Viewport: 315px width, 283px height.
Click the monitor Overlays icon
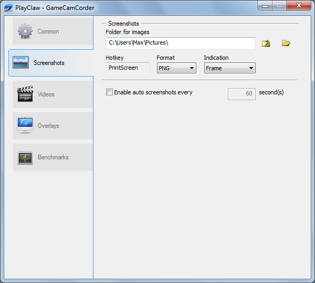coord(25,125)
